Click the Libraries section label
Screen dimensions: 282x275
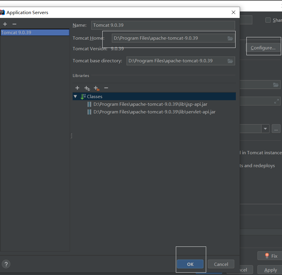[81, 76]
